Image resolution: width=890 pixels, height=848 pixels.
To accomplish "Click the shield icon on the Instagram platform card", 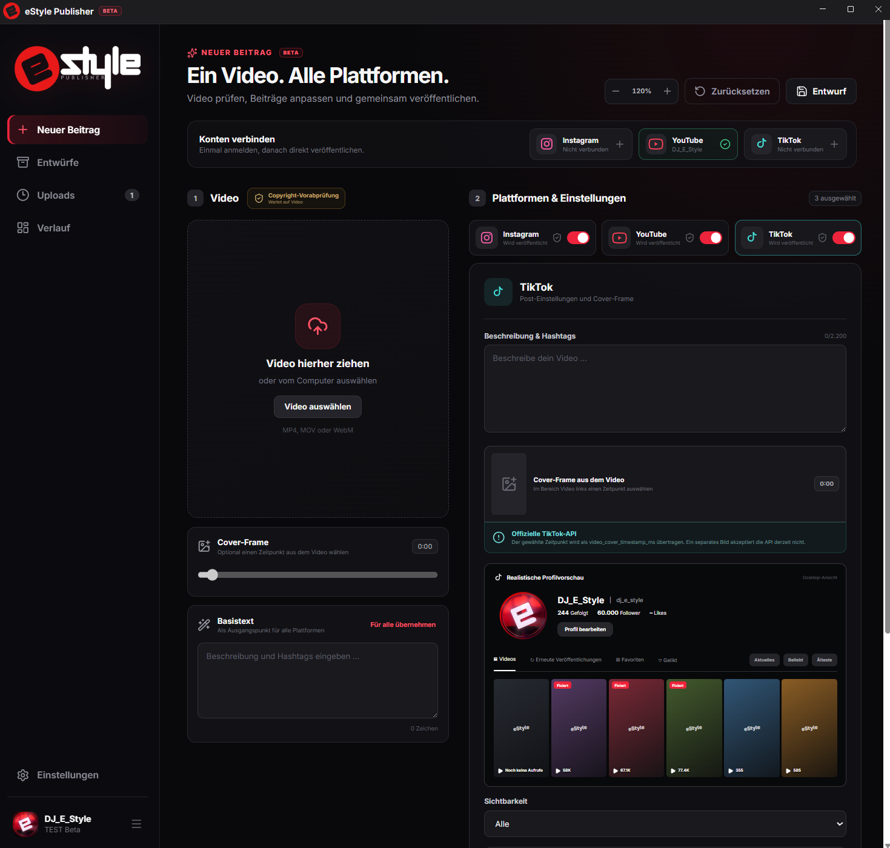I will [557, 237].
